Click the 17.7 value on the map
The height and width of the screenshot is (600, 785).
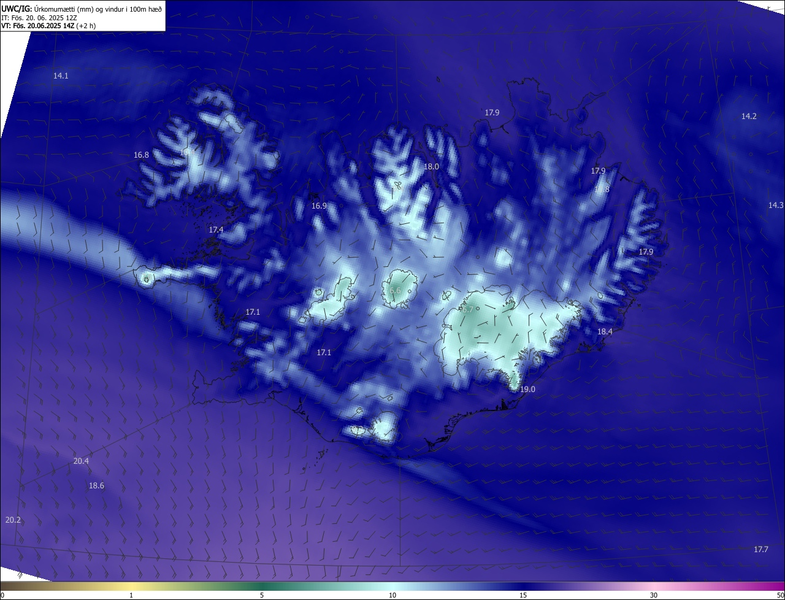(x=760, y=550)
